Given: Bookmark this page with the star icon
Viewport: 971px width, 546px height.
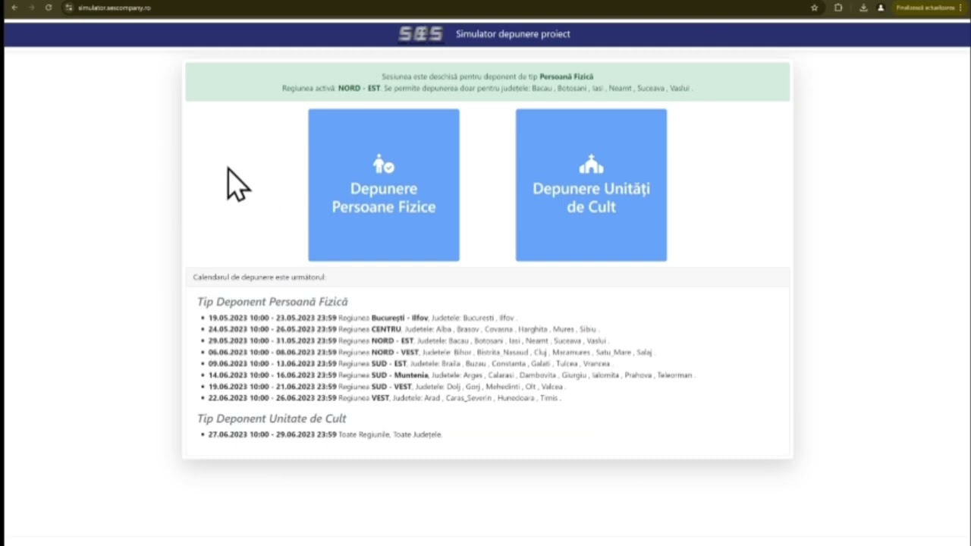Looking at the screenshot, I should click(815, 8).
